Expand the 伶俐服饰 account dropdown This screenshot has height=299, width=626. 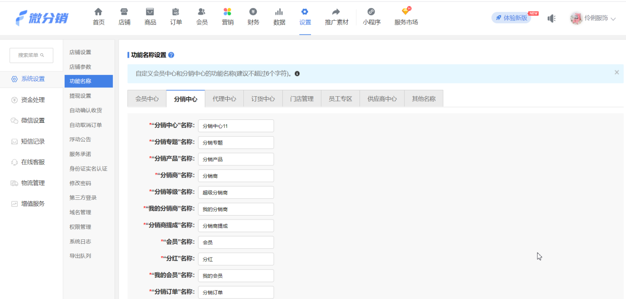pos(613,19)
